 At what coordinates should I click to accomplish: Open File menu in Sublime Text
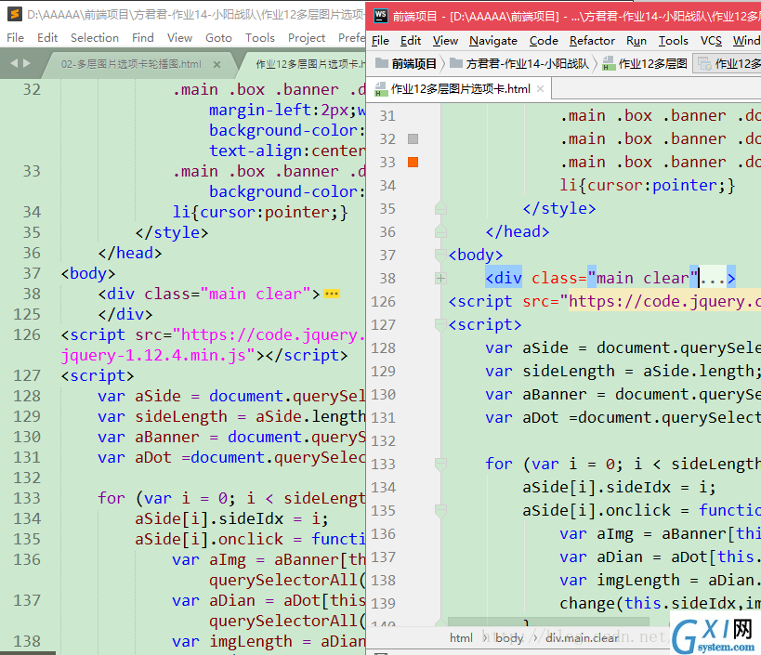pyautogui.click(x=15, y=38)
